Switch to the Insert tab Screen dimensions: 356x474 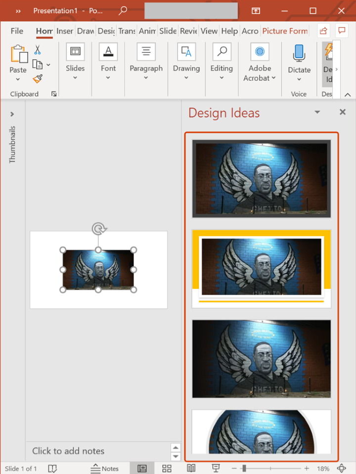(65, 31)
